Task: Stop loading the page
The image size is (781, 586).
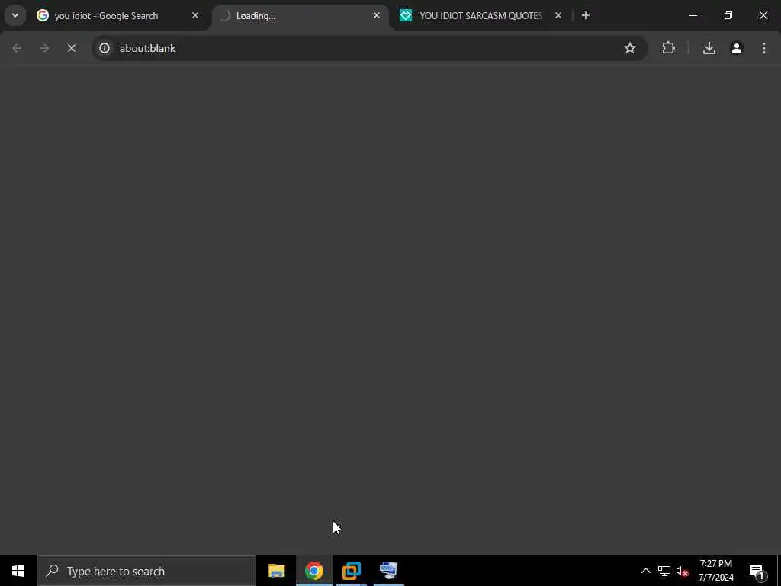Action: 72,48
